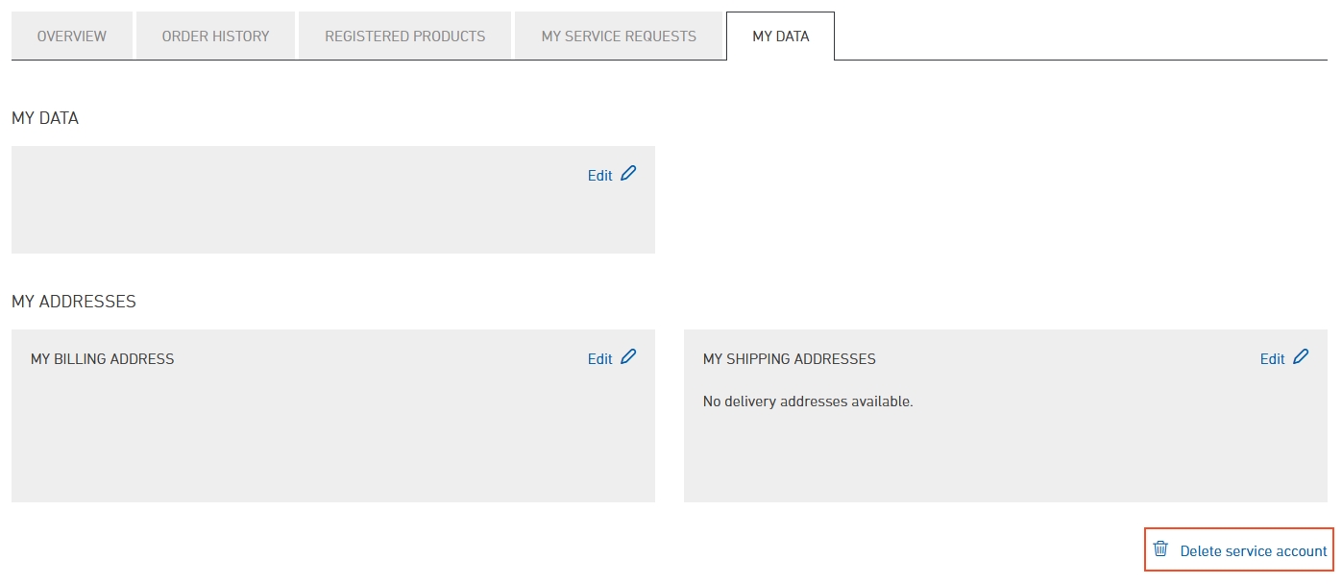
Task: Click the My Shipping Addresses label
Action: 790,359
